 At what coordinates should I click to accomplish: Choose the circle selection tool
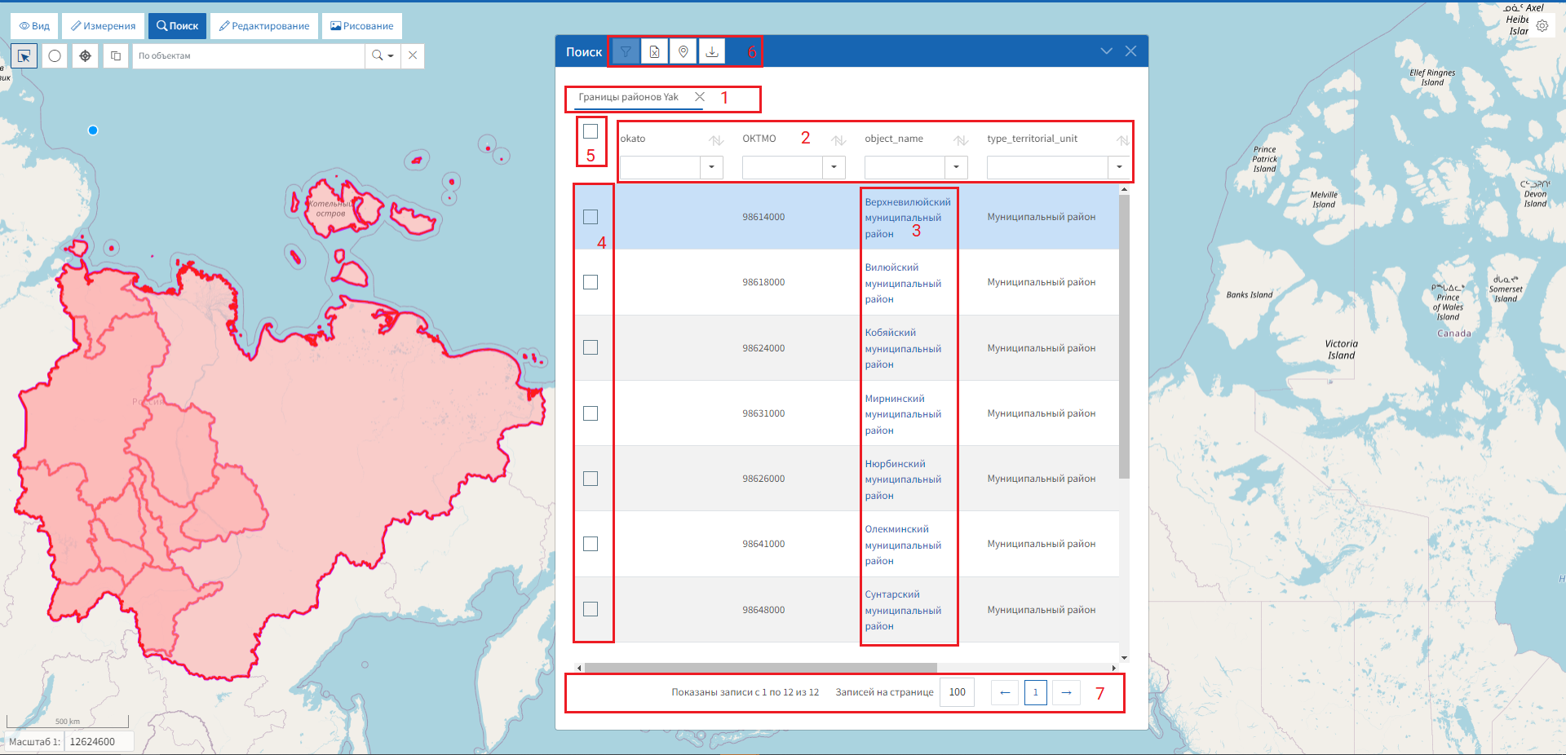[55, 56]
